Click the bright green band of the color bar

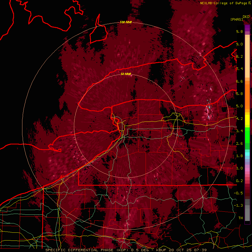pyautogui.click(x=247, y=135)
